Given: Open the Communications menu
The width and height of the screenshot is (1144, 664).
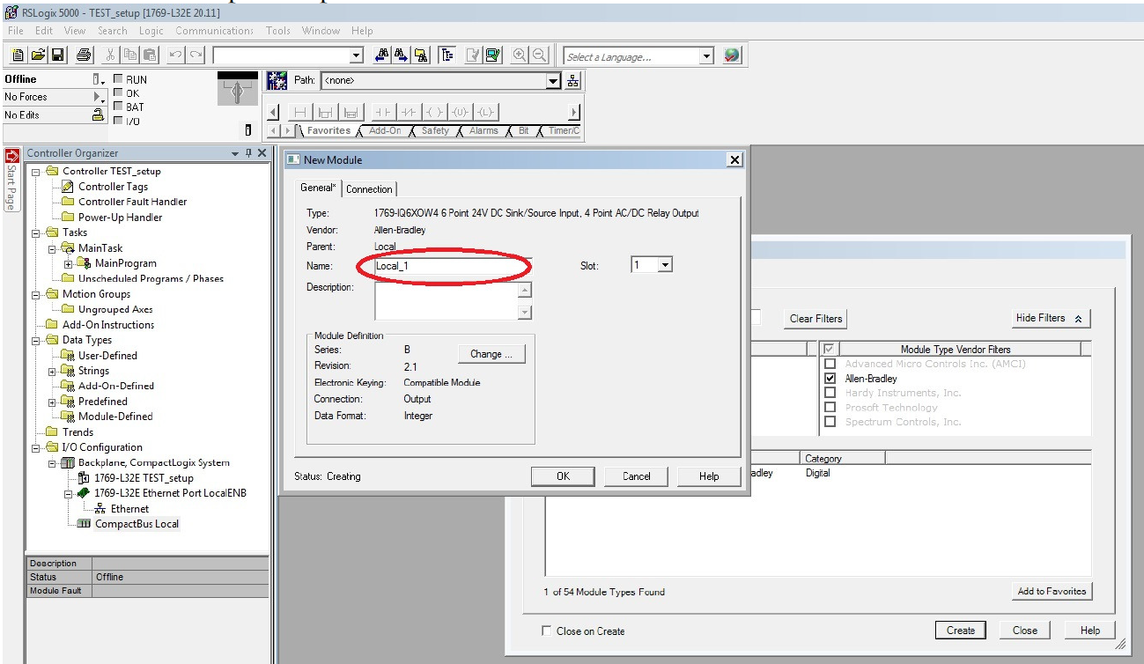Looking at the screenshot, I should [x=214, y=31].
